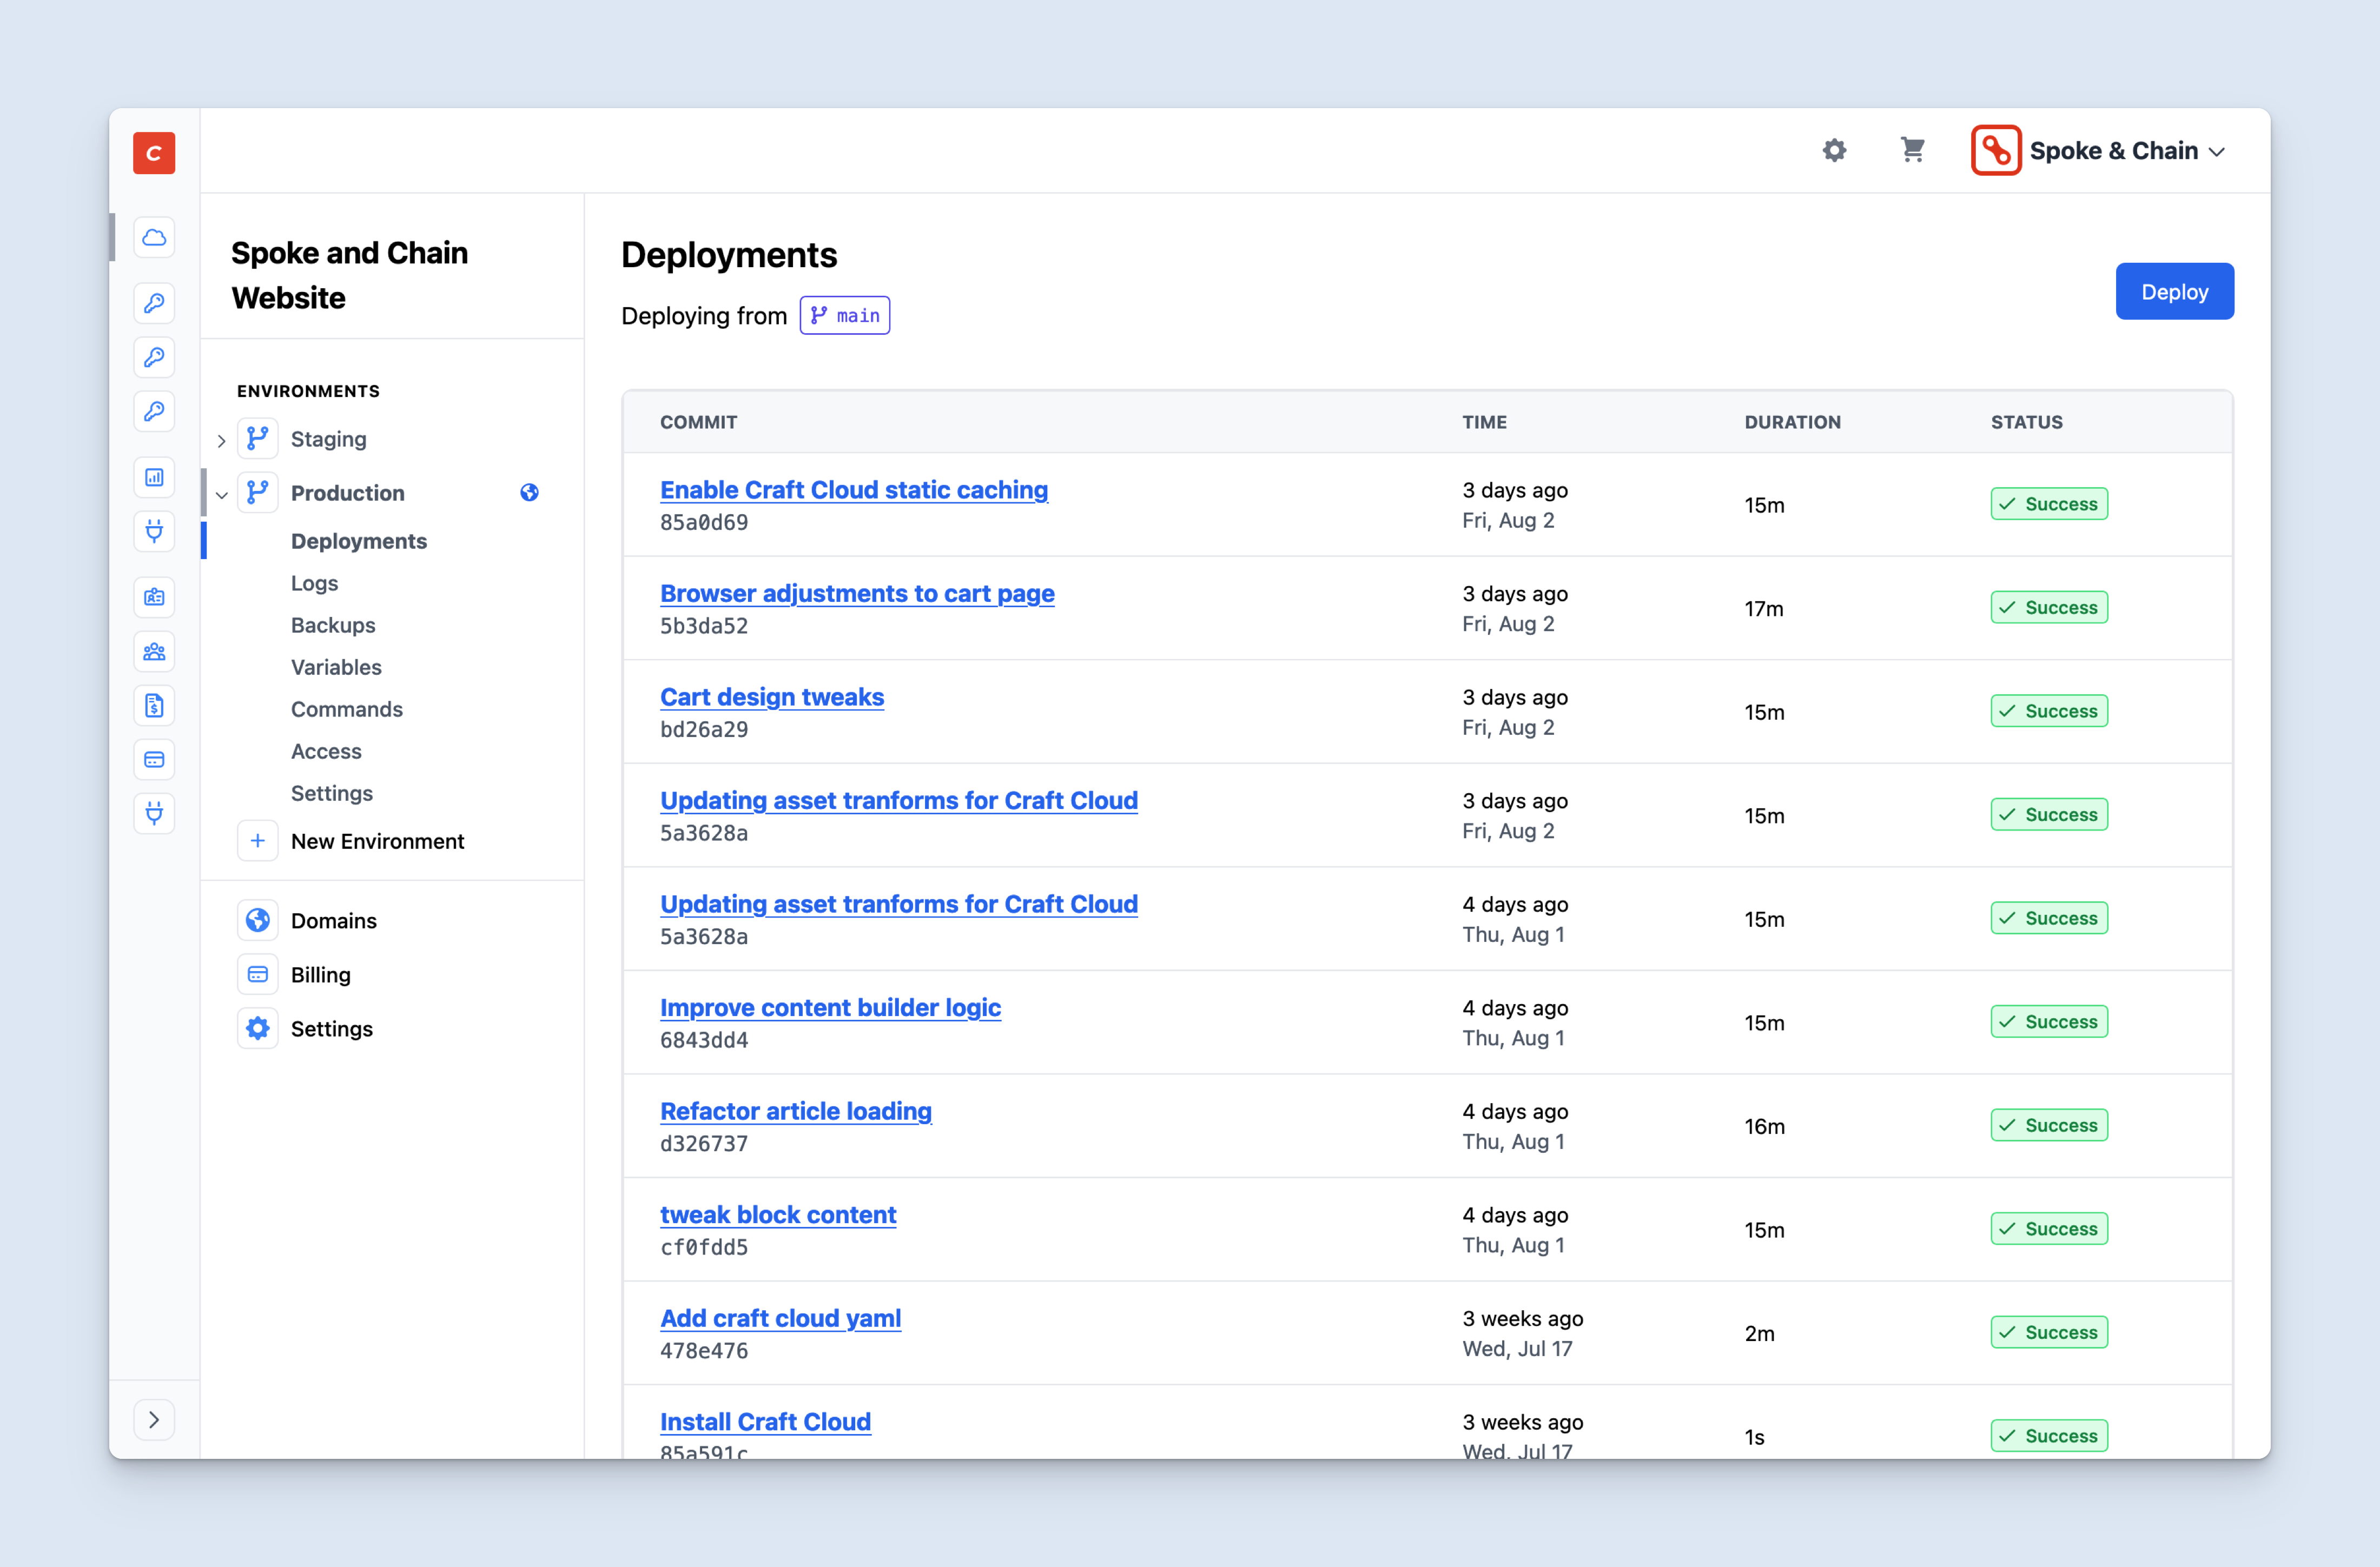This screenshot has height=1567, width=2380.
Task: Click the 17m duration value
Action: point(1764,609)
